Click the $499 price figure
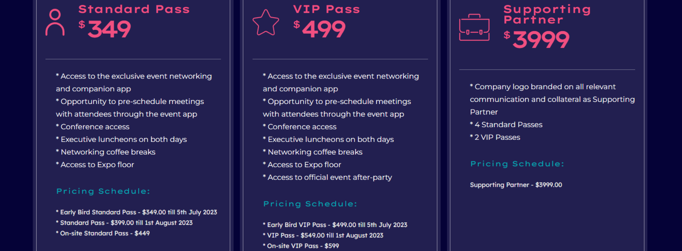Screen dimensions: 682x251 pos(319,29)
